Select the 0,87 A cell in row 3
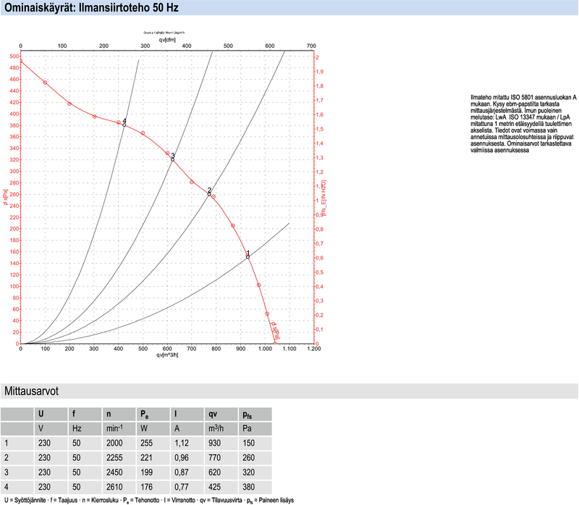The width and height of the screenshot is (579, 505). 182,471
